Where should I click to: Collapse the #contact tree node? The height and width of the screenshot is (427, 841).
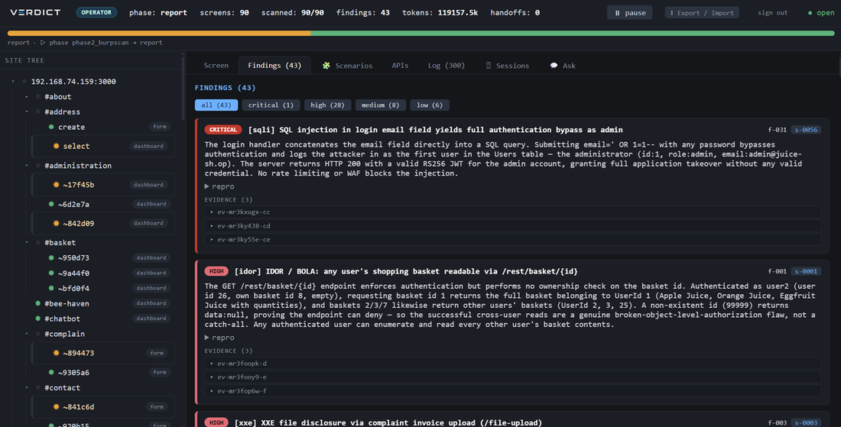[x=27, y=388]
